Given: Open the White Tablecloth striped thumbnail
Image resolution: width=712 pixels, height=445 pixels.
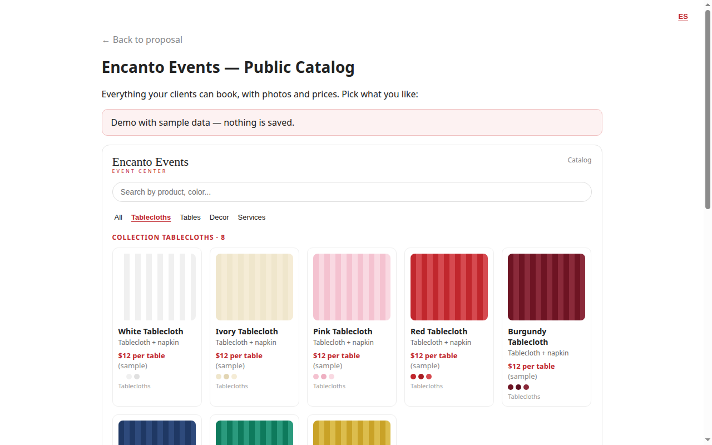Looking at the screenshot, I should (x=157, y=287).
